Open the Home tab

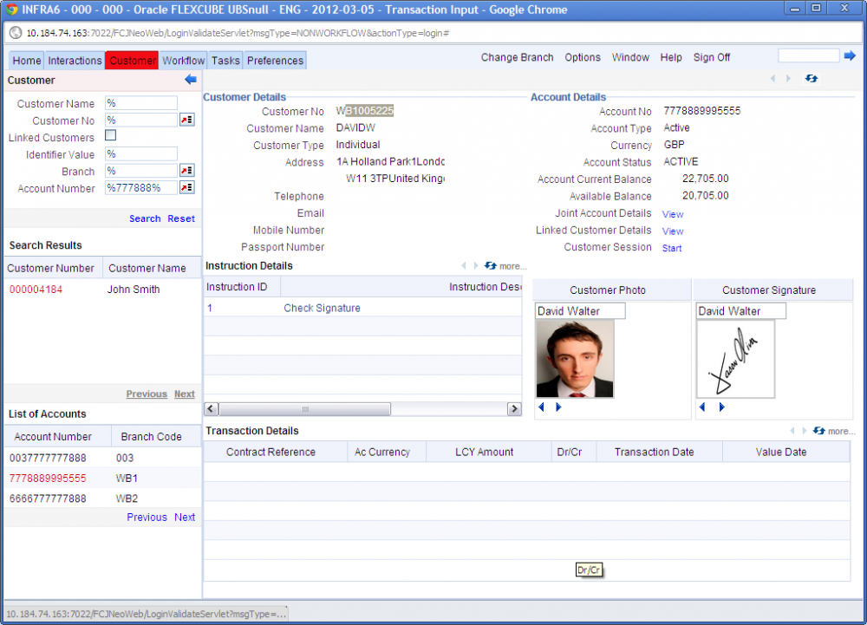[27, 60]
